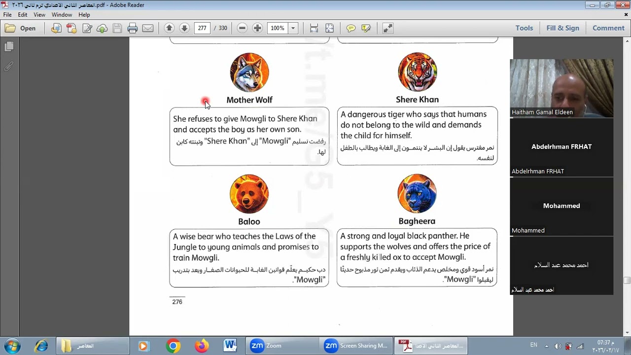Open Internet Explorer from taskbar

coord(41,346)
